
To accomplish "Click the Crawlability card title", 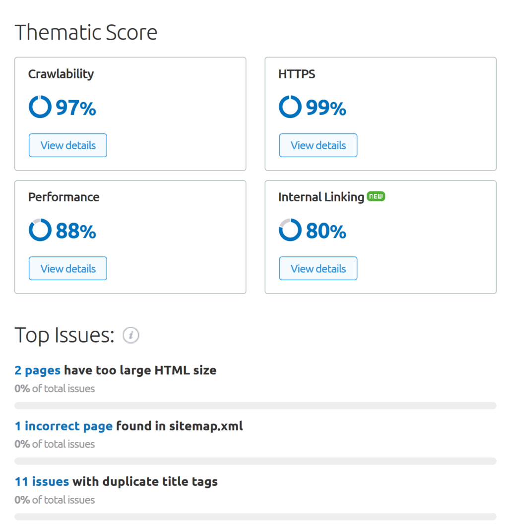I will pos(61,74).
